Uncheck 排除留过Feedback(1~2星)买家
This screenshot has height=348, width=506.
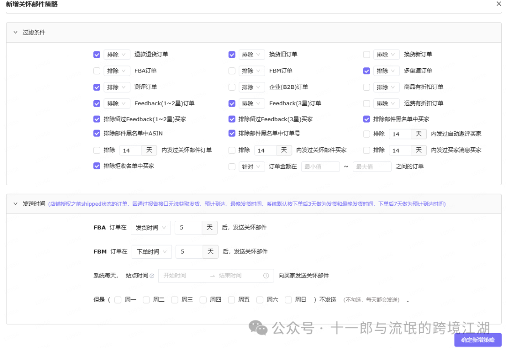click(97, 119)
